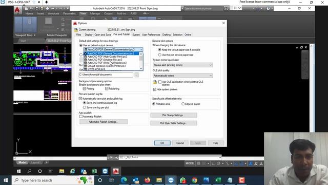The image size is (328, 185).
Task: Enable Automatic Publish checkbox
Action: [x=81, y=117]
